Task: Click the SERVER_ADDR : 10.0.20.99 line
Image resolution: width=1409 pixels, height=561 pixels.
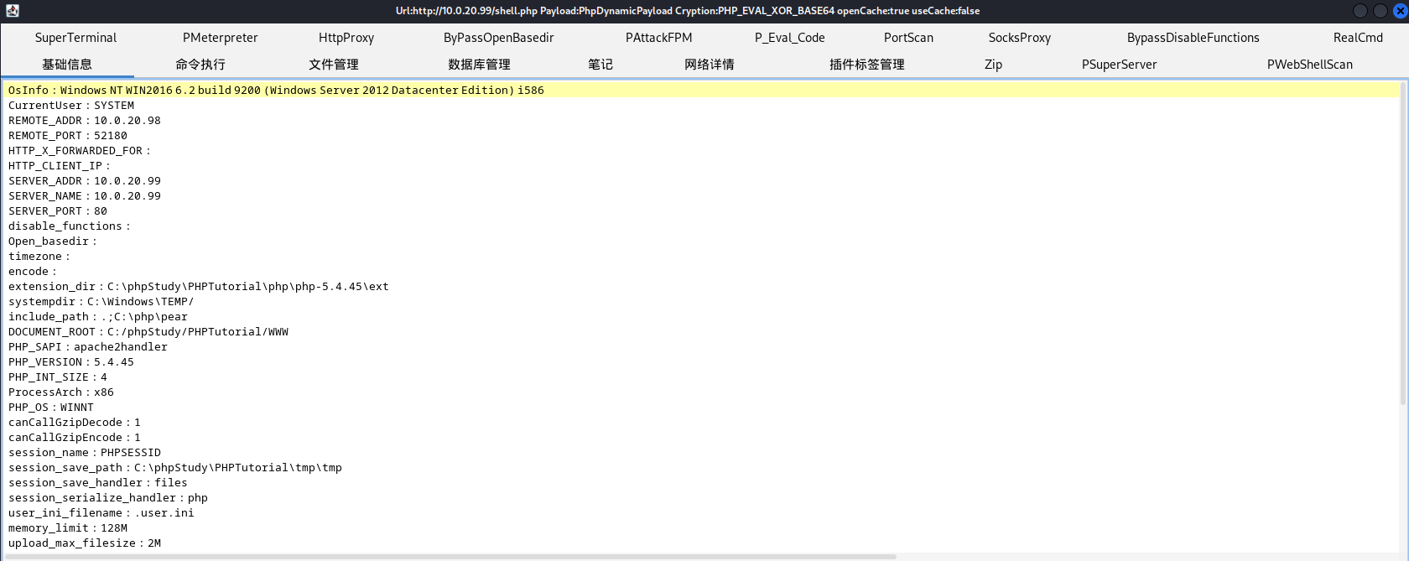Action: pos(85,180)
